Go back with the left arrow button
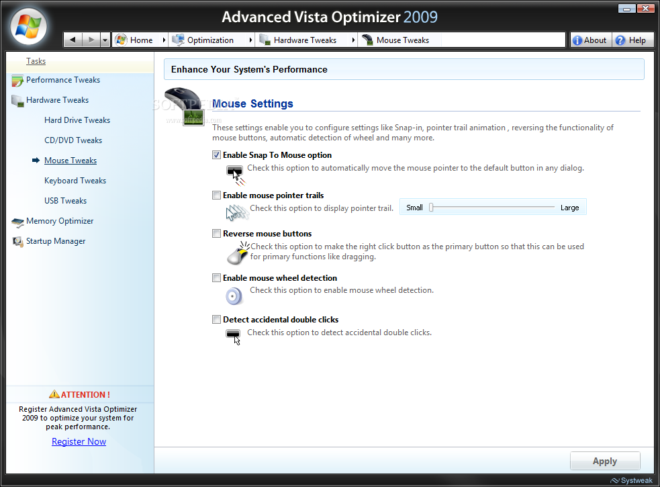This screenshot has width=660, height=487. [x=73, y=40]
